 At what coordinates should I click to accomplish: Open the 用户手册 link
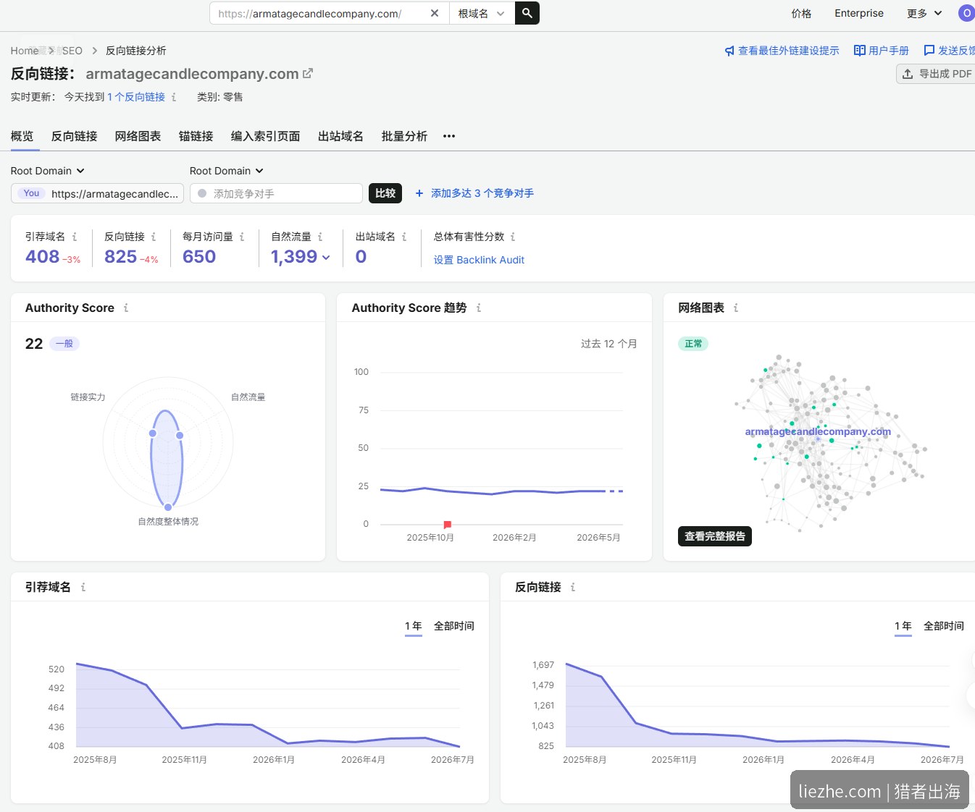(881, 51)
